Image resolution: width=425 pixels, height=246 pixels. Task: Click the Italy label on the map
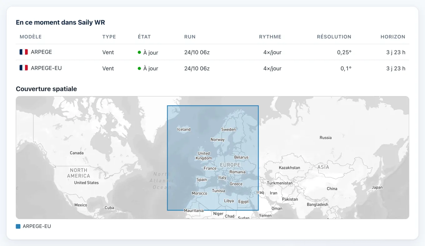tap(222, 178)
